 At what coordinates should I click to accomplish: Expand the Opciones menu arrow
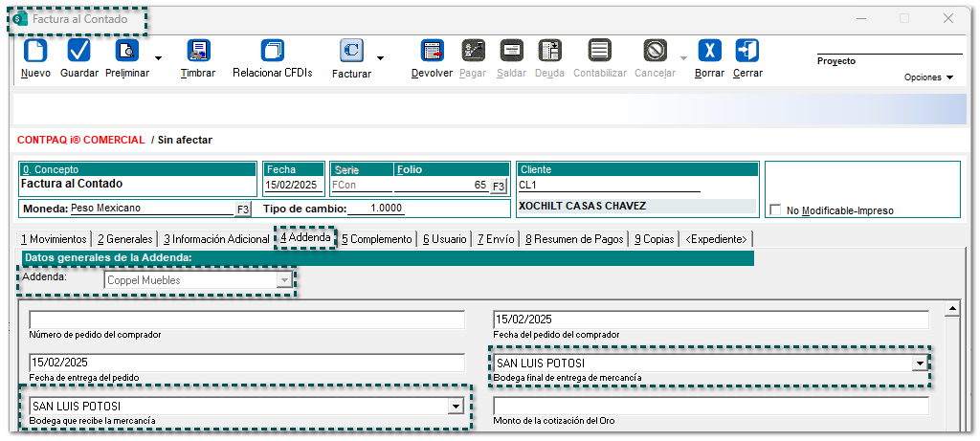pyautogui.click(x=949, y=77)
